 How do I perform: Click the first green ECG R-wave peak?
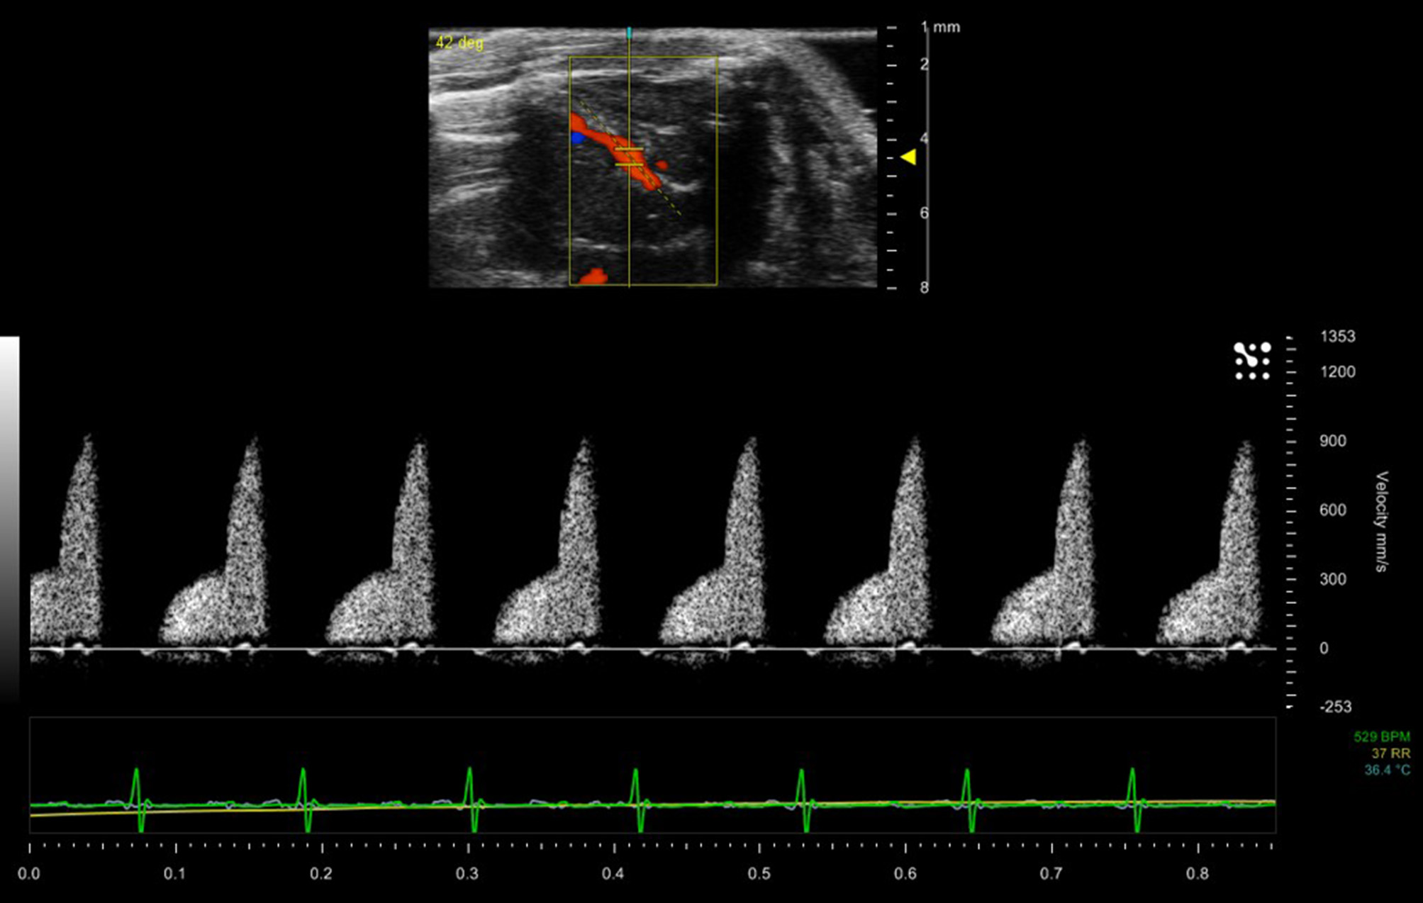point(136,771)
